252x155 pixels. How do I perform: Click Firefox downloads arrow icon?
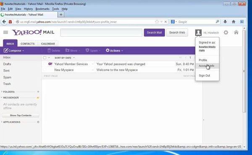pos(225,21)
